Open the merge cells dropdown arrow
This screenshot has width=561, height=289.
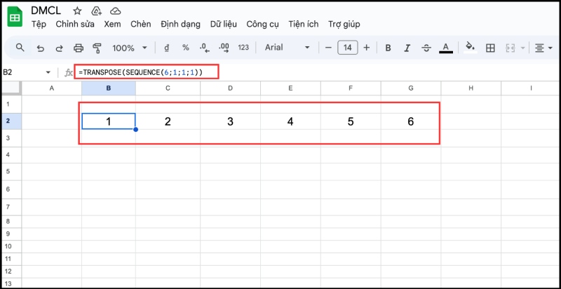point(523,48)
